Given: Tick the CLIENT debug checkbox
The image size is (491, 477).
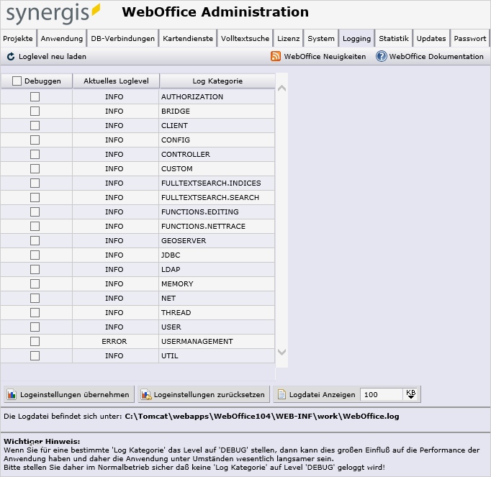Looking at the screenshot, I should click(x=35, y=125).
